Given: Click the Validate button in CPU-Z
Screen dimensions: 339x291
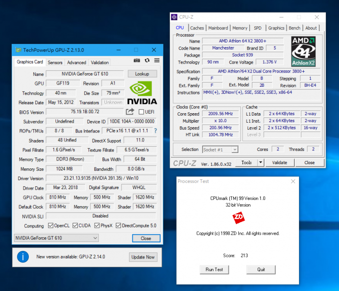Looking at the screenshot, I should coord(280,162).
